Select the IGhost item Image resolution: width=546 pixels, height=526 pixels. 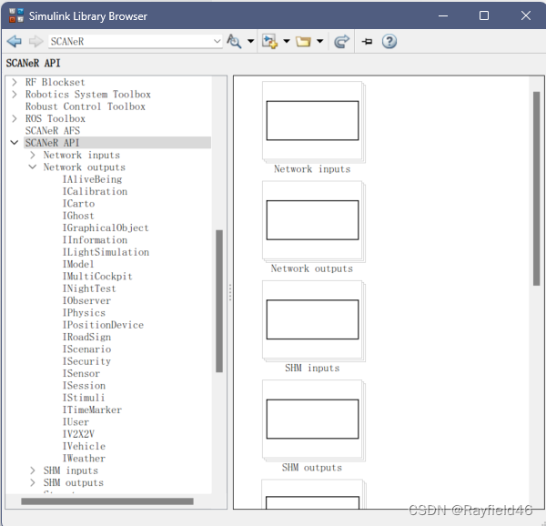pos(78,216)
